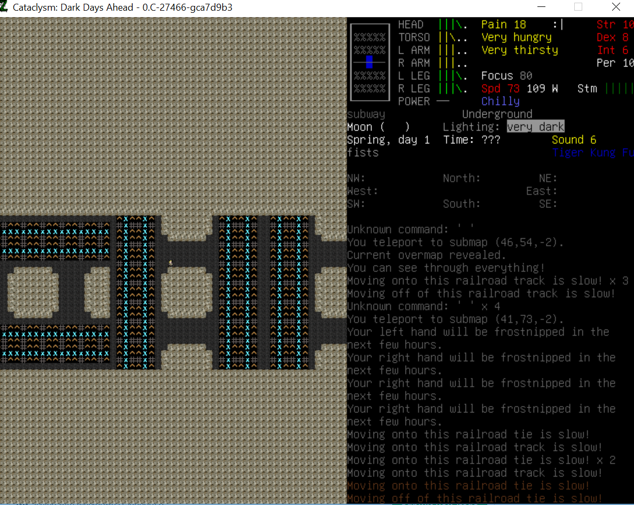Click 'Moving off of this railroad tie' message
The width and height of the screenshot is (634, 505).
[x=474, y=498]
